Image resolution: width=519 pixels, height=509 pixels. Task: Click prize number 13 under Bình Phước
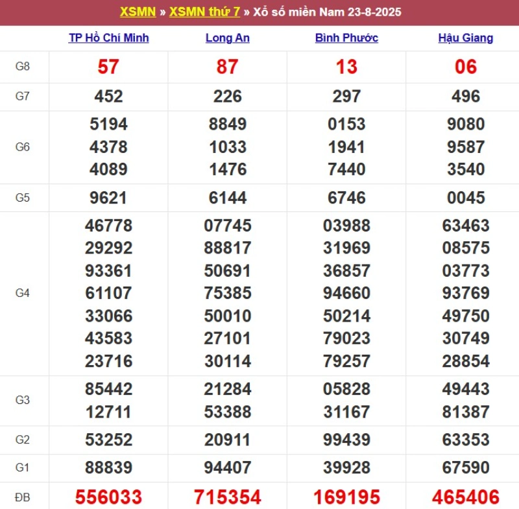pyautogui.click(x=346, y=67)
